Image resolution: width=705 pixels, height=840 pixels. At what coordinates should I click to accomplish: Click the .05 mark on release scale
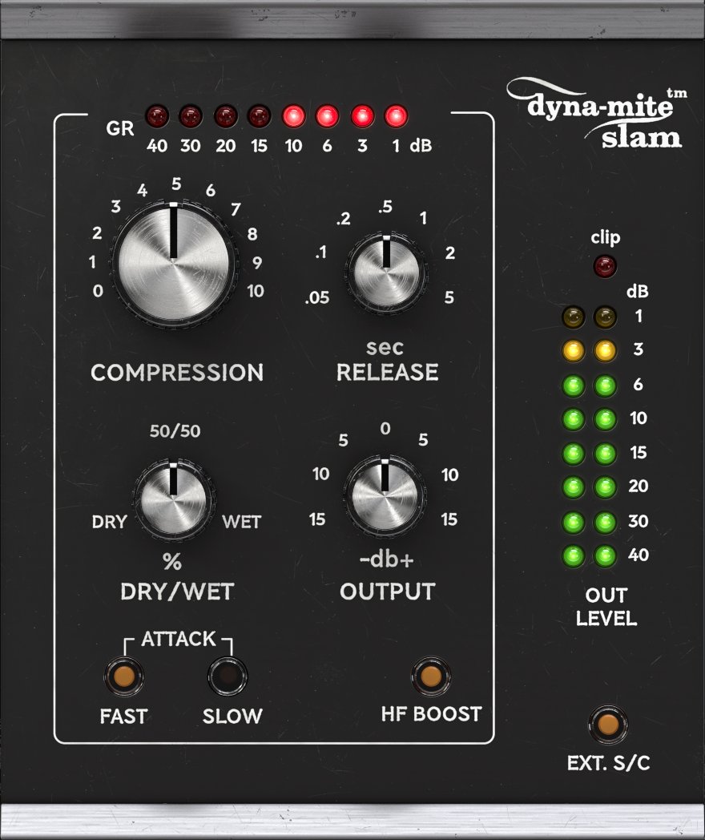(x=317, y=298)
